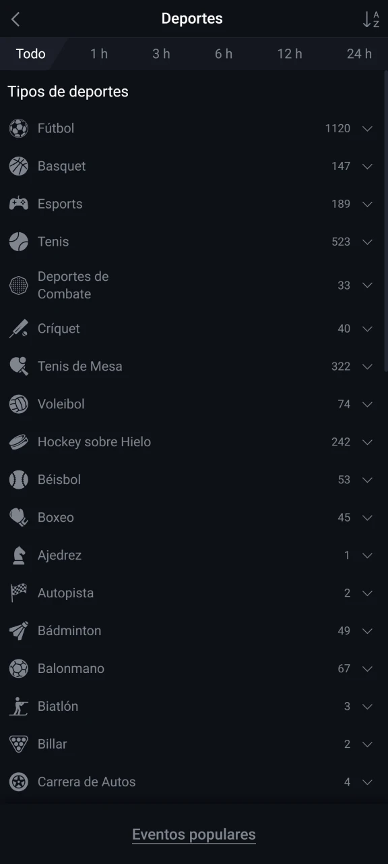Select the Tenis de Mesa paddle icon
The width and height of the screenshot is (388, 864).
[x=18, y=366]
